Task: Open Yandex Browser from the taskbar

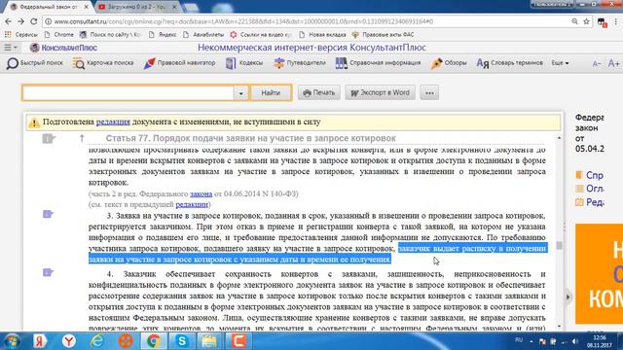Action: click(x=69, y=341)
